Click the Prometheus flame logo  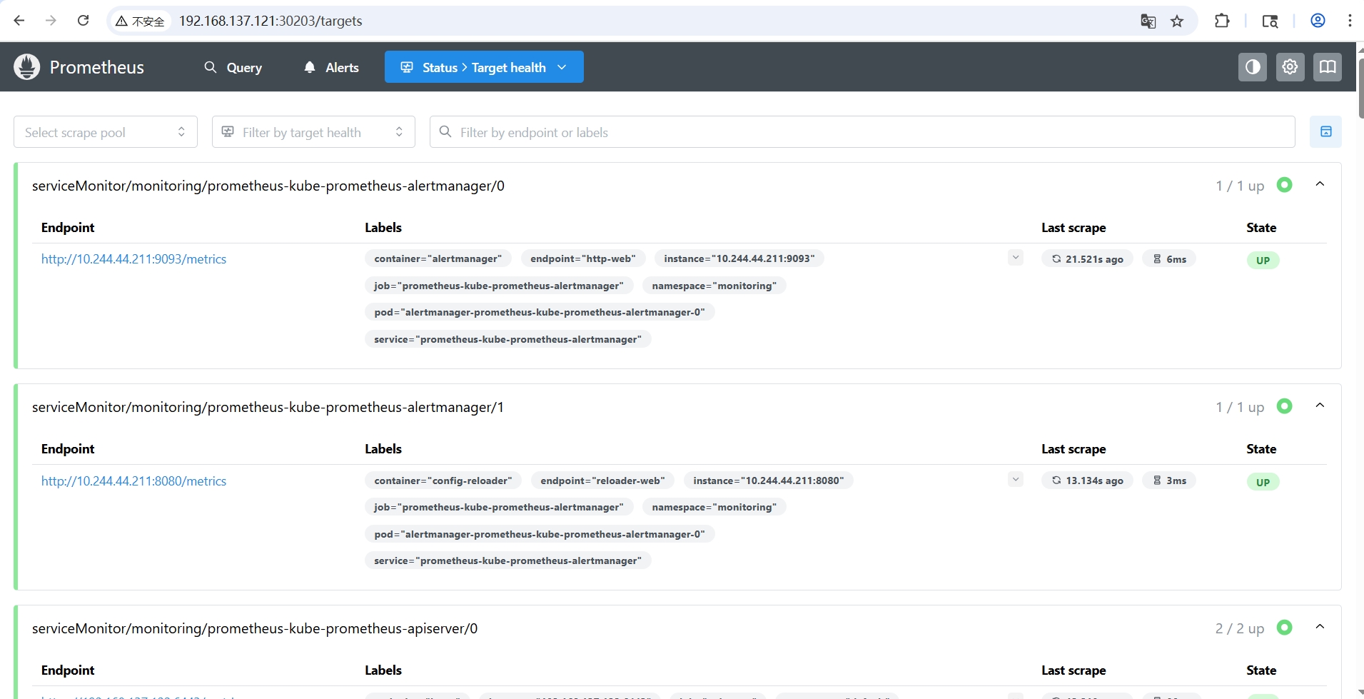pyautogui.click(x=27, y=67)
